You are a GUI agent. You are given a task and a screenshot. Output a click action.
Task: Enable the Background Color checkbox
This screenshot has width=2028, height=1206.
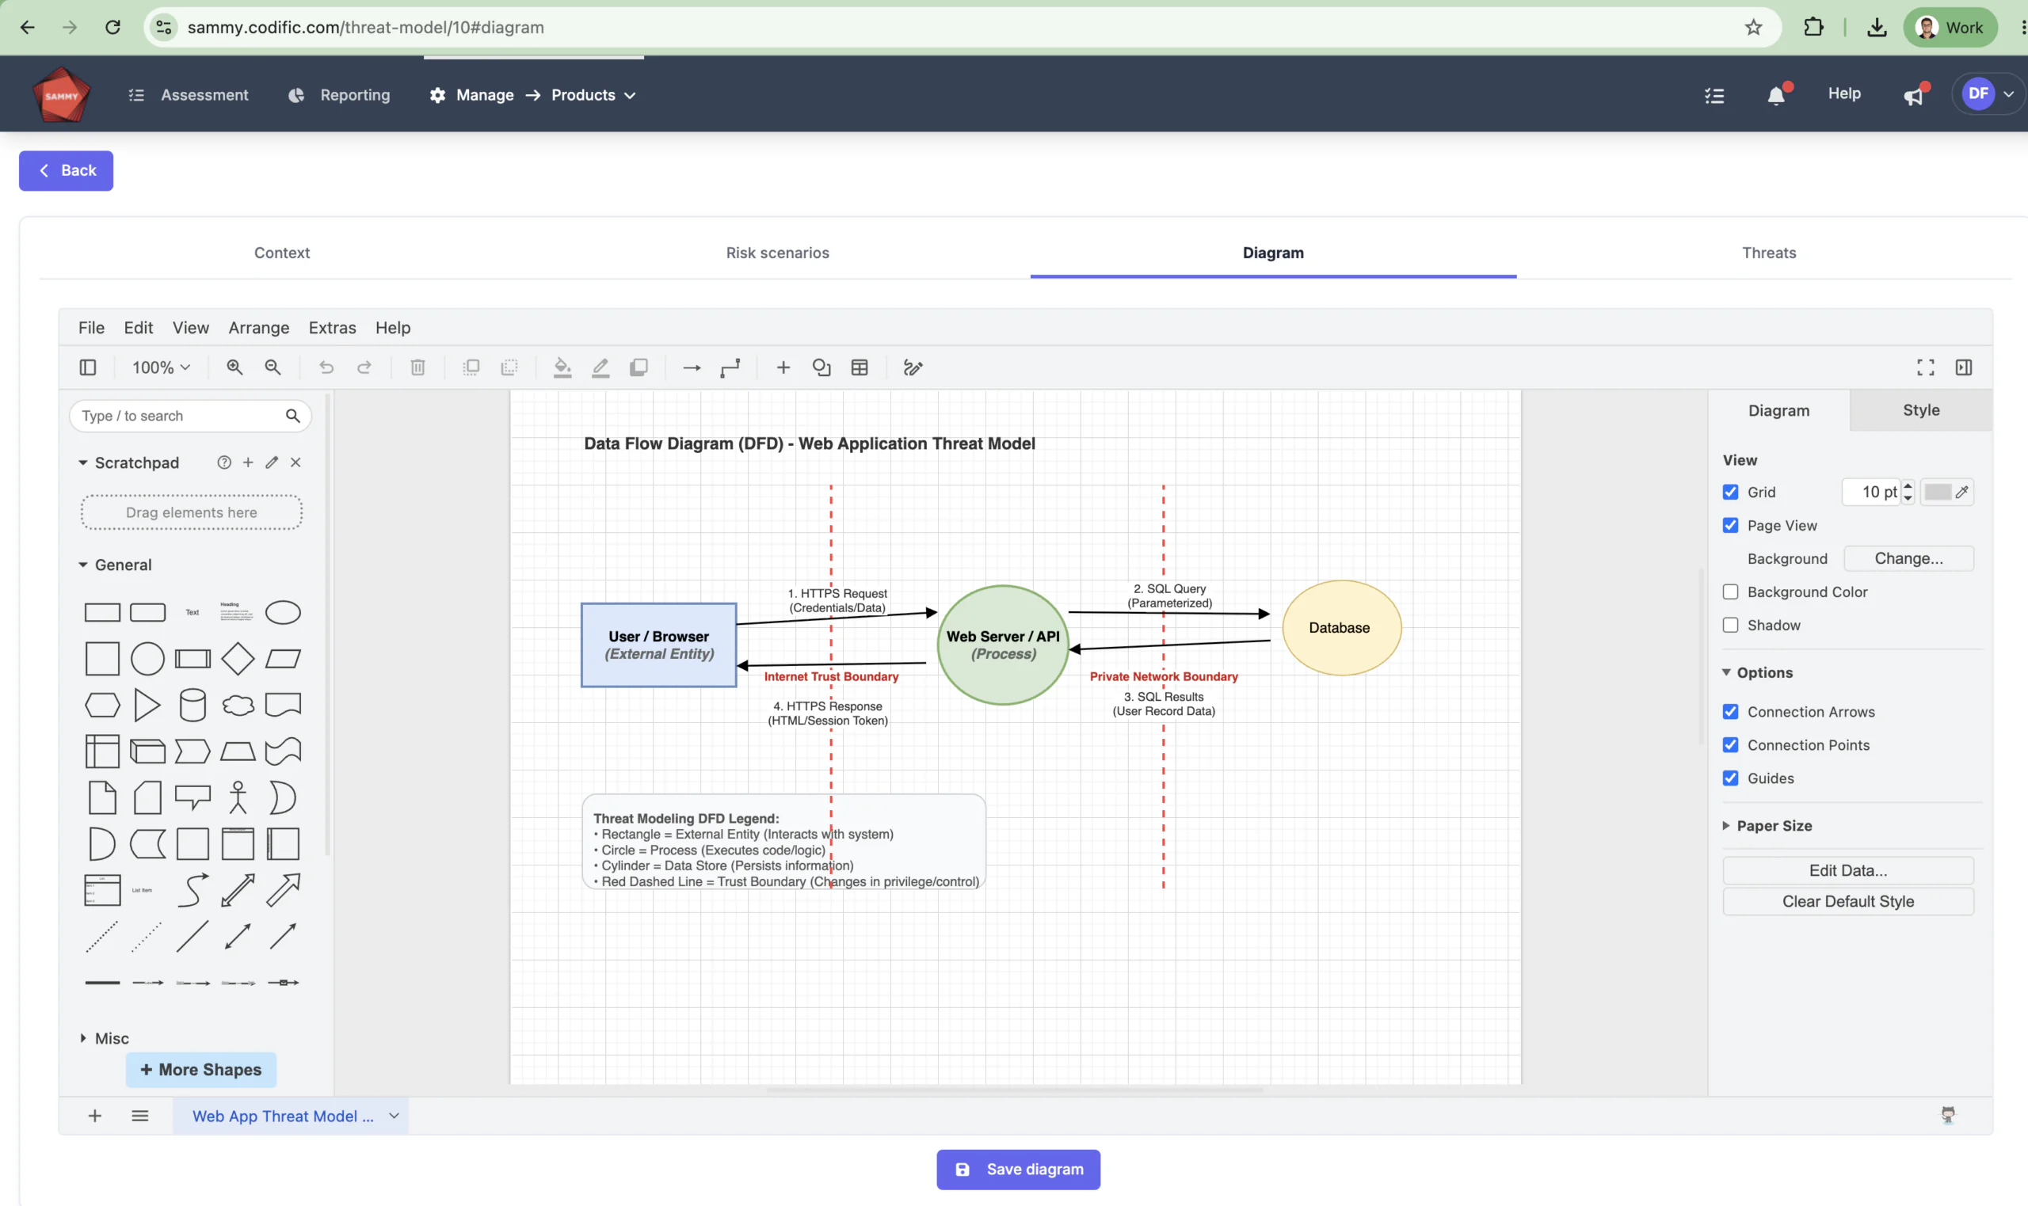(x=1730, y=592)
